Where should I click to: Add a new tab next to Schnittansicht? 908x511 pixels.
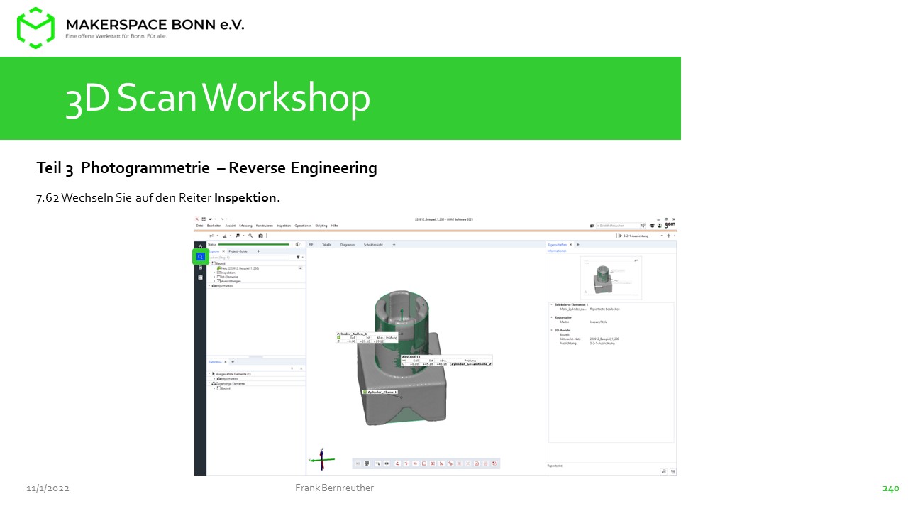pyautogui.click(x=394, y=245)
